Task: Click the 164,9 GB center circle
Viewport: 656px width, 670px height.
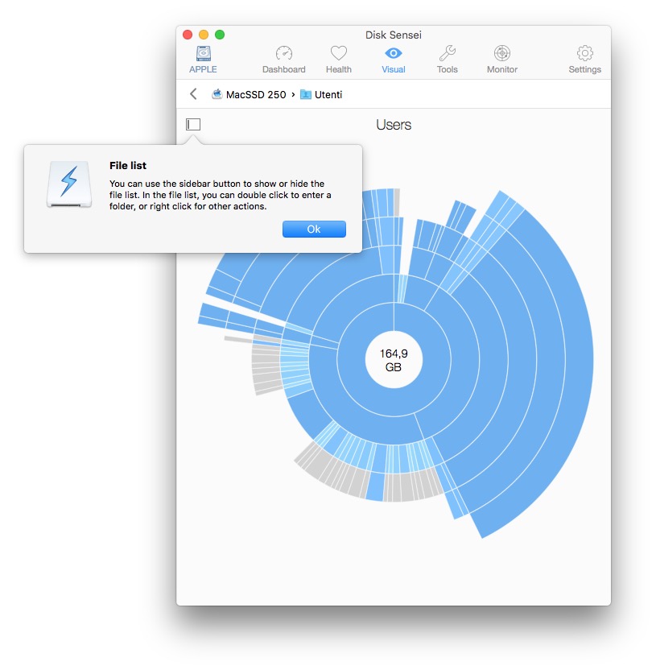Action: [394, 360]
